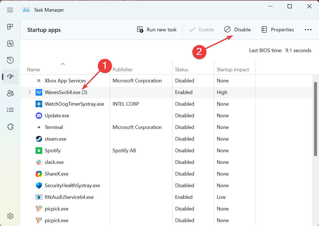Image resolution: width=319 pixels, height=226 pixels.
Task: Go to Processes page in sidebar
Action: click(10, 27)
